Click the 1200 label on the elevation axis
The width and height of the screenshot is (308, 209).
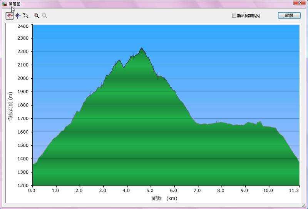click(x=23, y=186)
